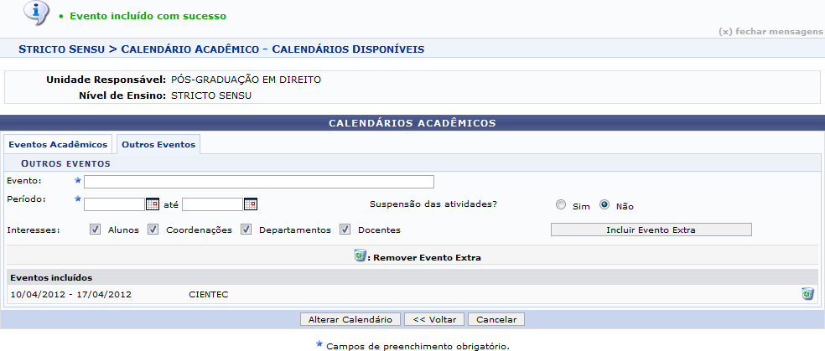Click the Incluir Evento Extra button

click(651, 230)
